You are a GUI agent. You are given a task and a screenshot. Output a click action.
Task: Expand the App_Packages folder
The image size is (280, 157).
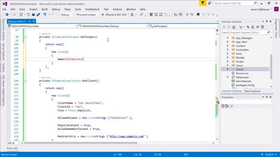227,38
